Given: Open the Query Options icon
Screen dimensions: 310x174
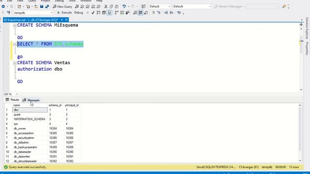Looking at the screenshot, I should (x=104, y=13).
